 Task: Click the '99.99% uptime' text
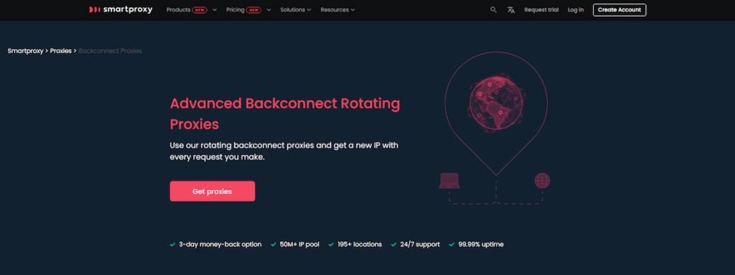pos(481,245)
